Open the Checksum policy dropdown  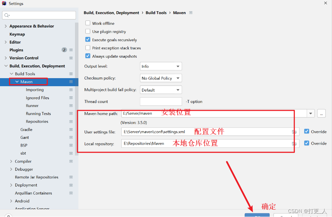[161, 78]
